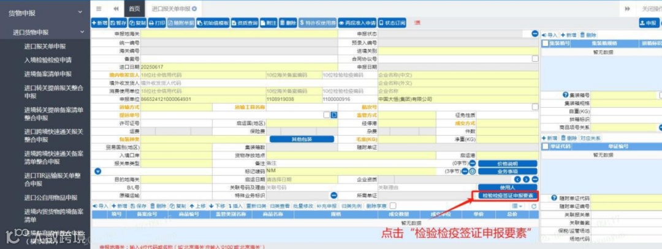Click the 状态订阅 toolbar button
The width and height of the screenshot is (662, 249).
(392, 23)
